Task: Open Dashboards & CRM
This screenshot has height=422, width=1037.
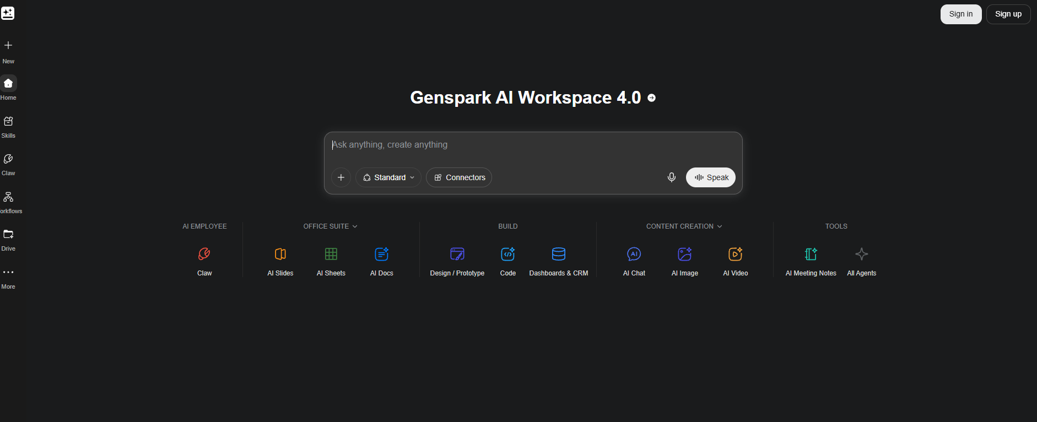Action: click(x=559, y=261)
